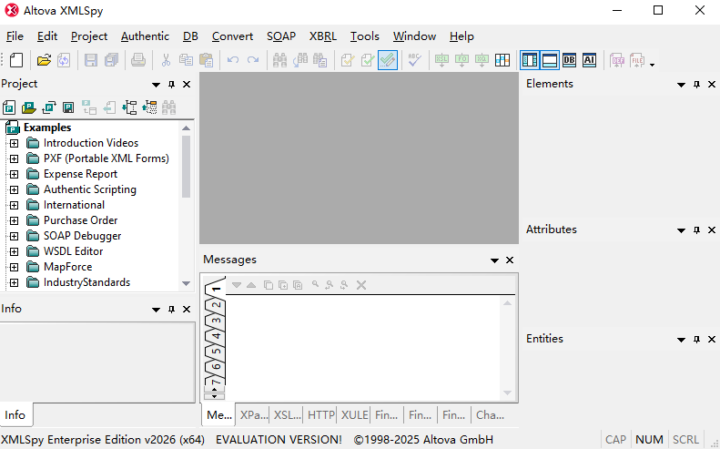Click the XQuery execution icon
This screenshot has height=449, width=720.
tap(482, 60)
